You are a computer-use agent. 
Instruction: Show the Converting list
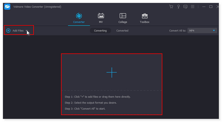(x=100, y=31)
